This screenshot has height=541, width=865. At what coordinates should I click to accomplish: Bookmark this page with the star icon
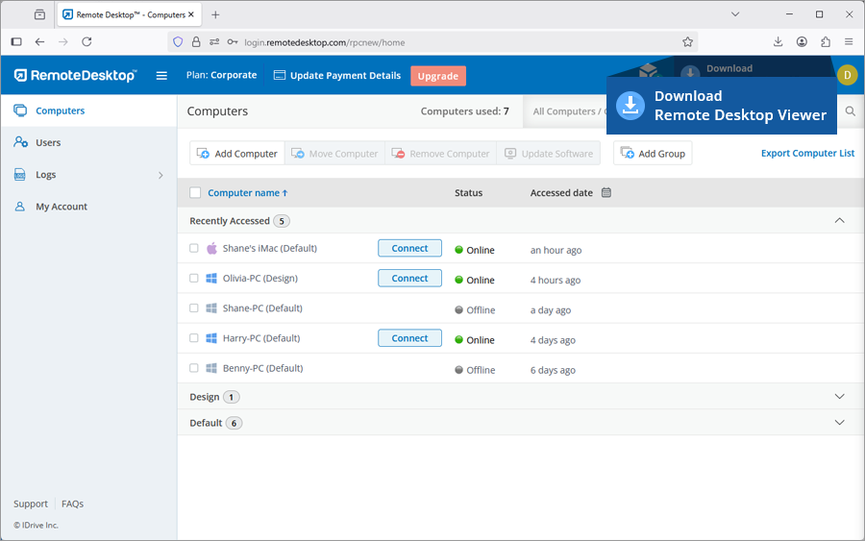[687, 42]
